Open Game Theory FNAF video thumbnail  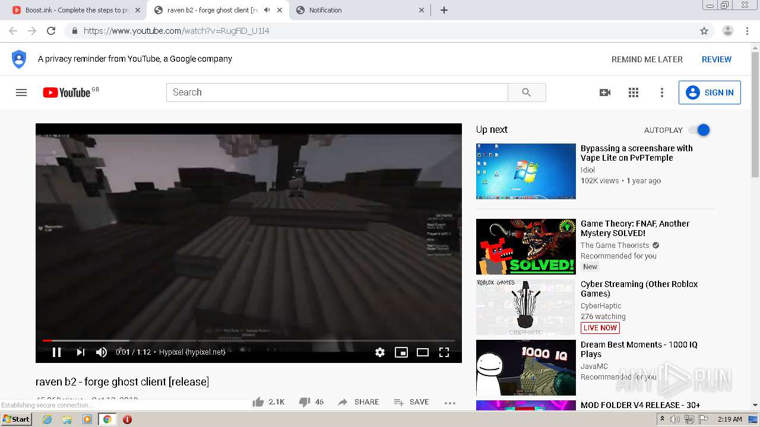[x=526, y=247]
